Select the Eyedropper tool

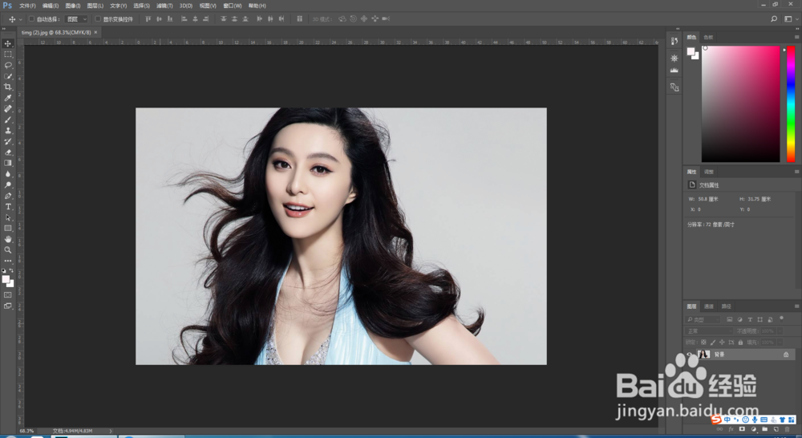point(8,98)
